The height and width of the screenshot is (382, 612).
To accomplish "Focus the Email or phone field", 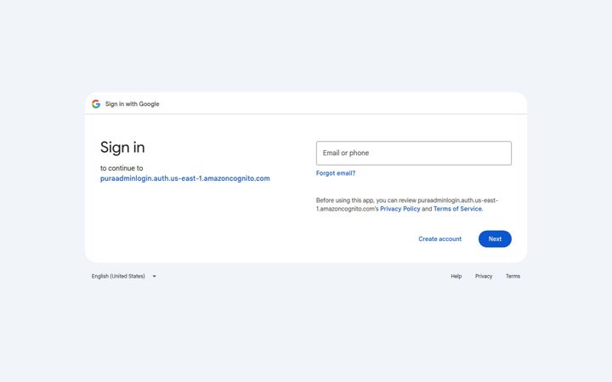I will [414, 153].
